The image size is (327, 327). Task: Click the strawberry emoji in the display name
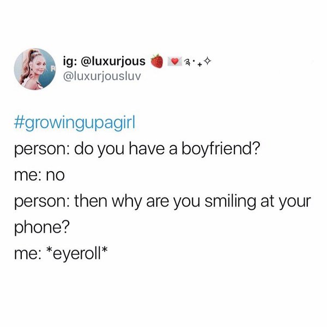tap(157, 61)
